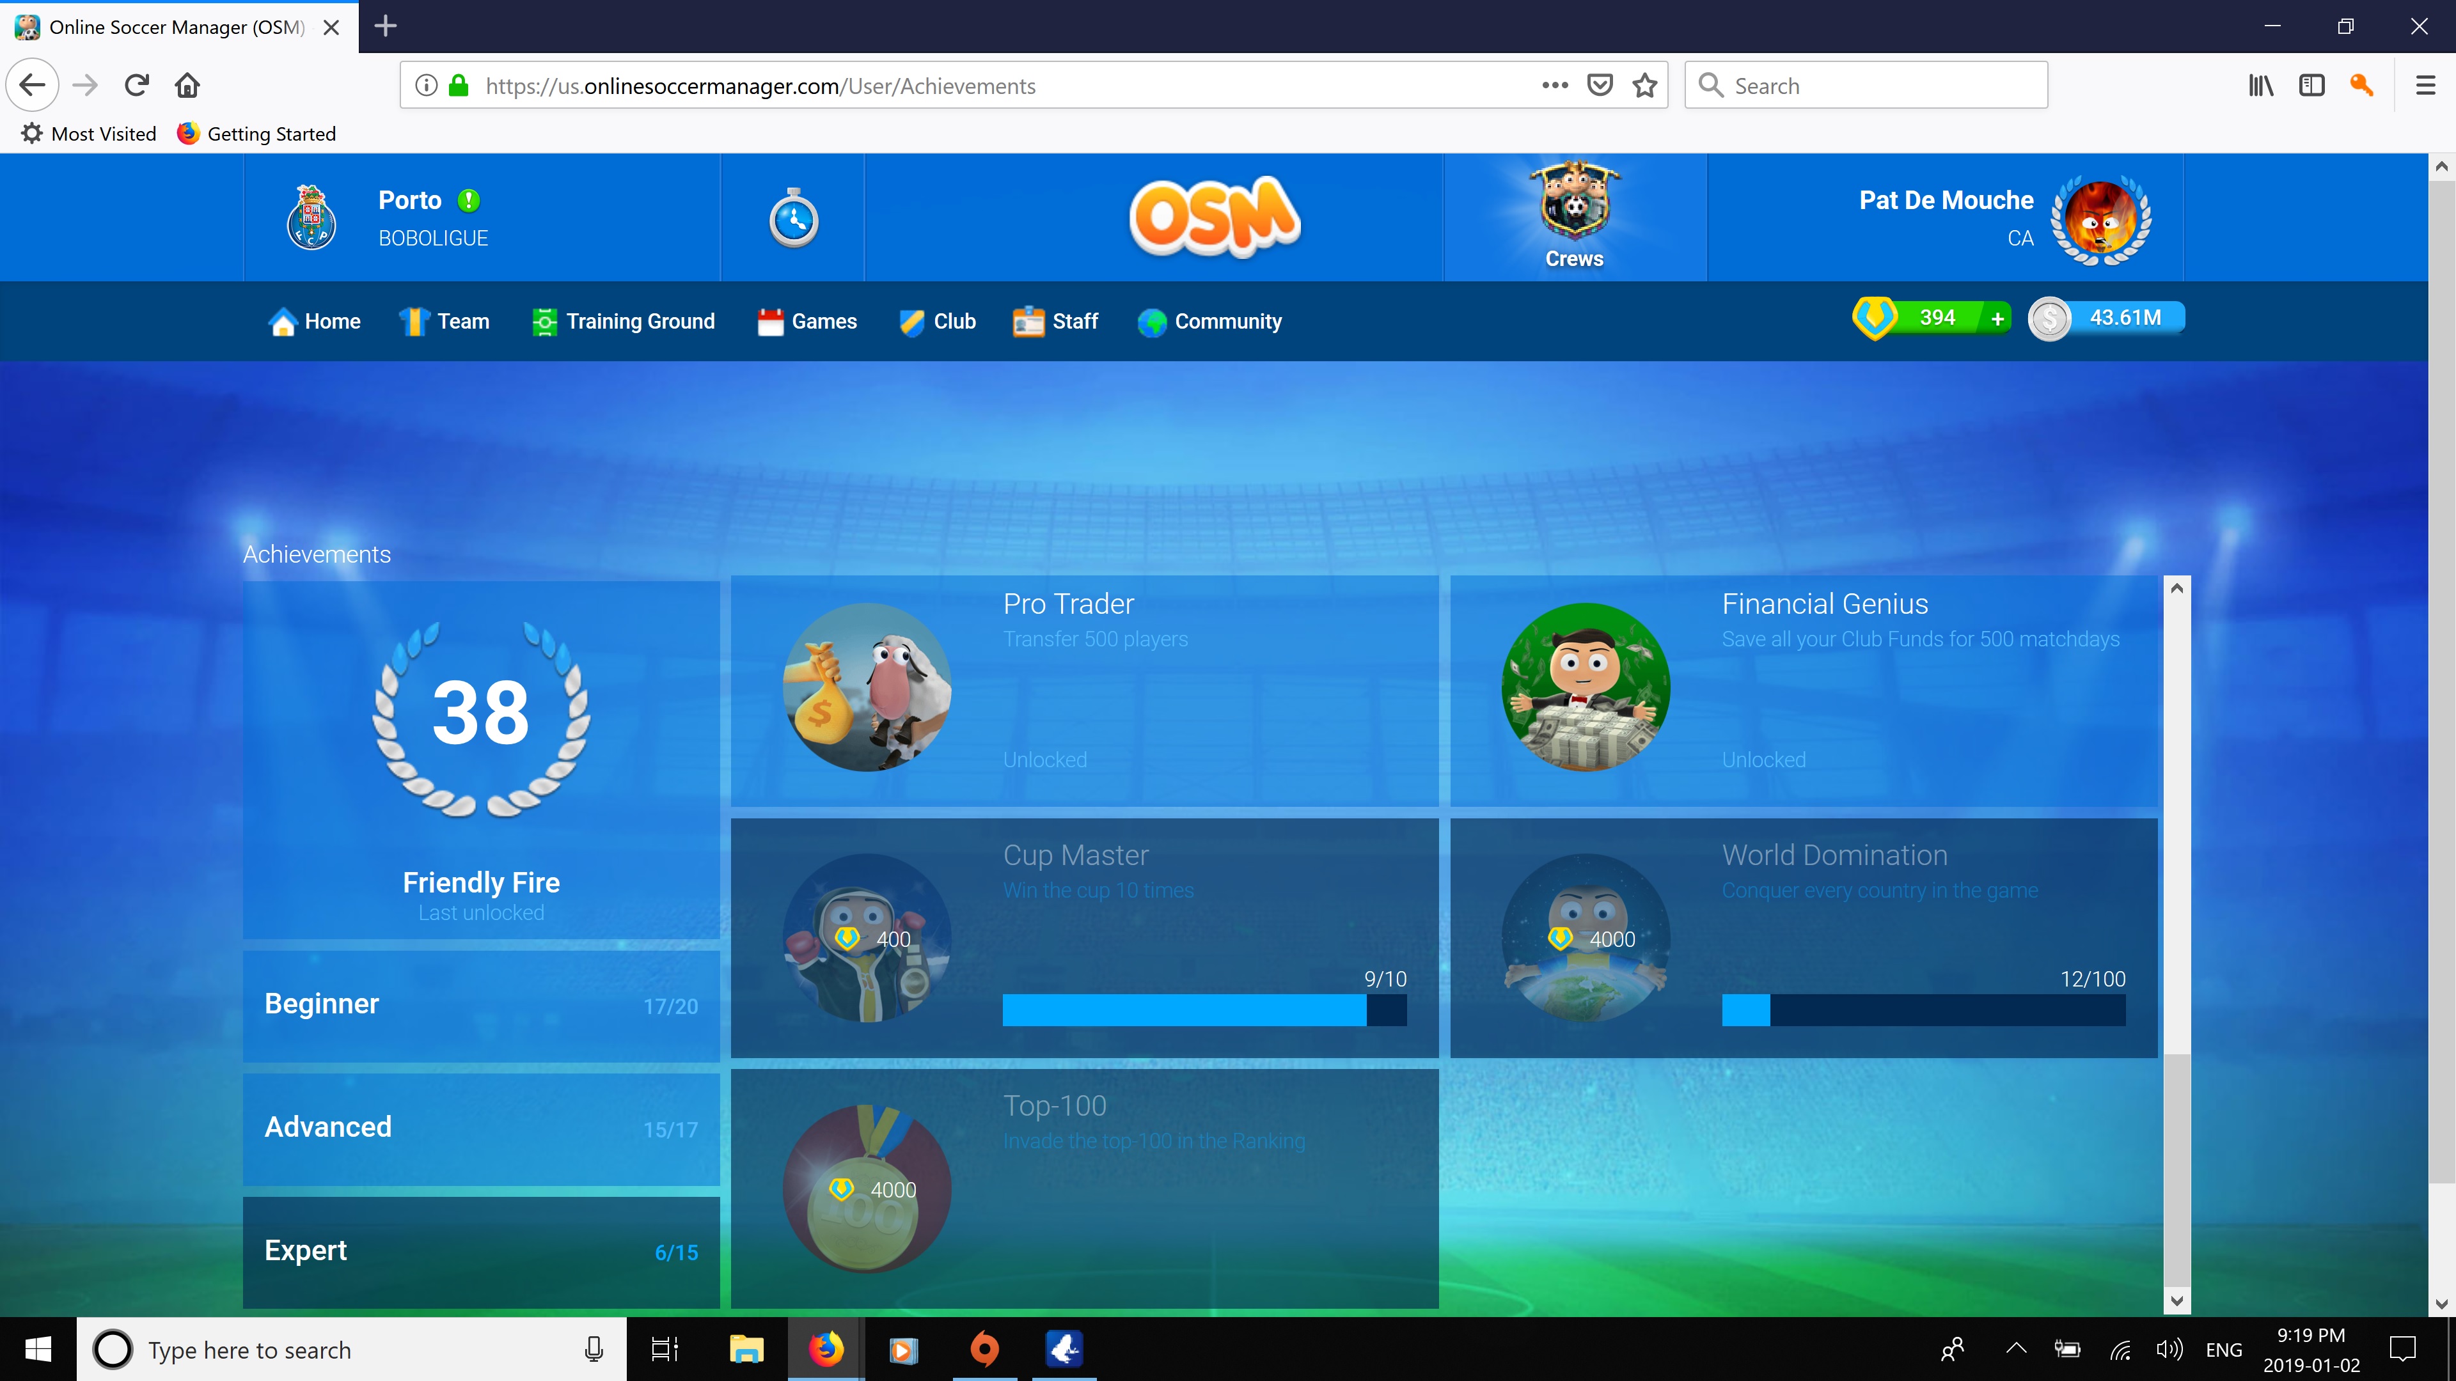The height and width of the screenshot is (1381, 2456).
Task: Click the World Domination achievement image
Action: [x=1586, y=938]
